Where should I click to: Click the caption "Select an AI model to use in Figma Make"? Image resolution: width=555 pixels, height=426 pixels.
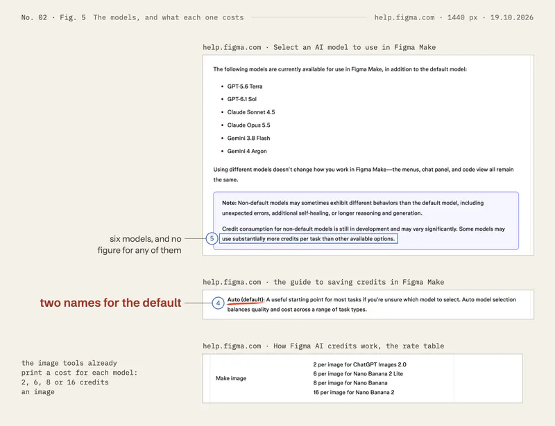coord(355,47)
